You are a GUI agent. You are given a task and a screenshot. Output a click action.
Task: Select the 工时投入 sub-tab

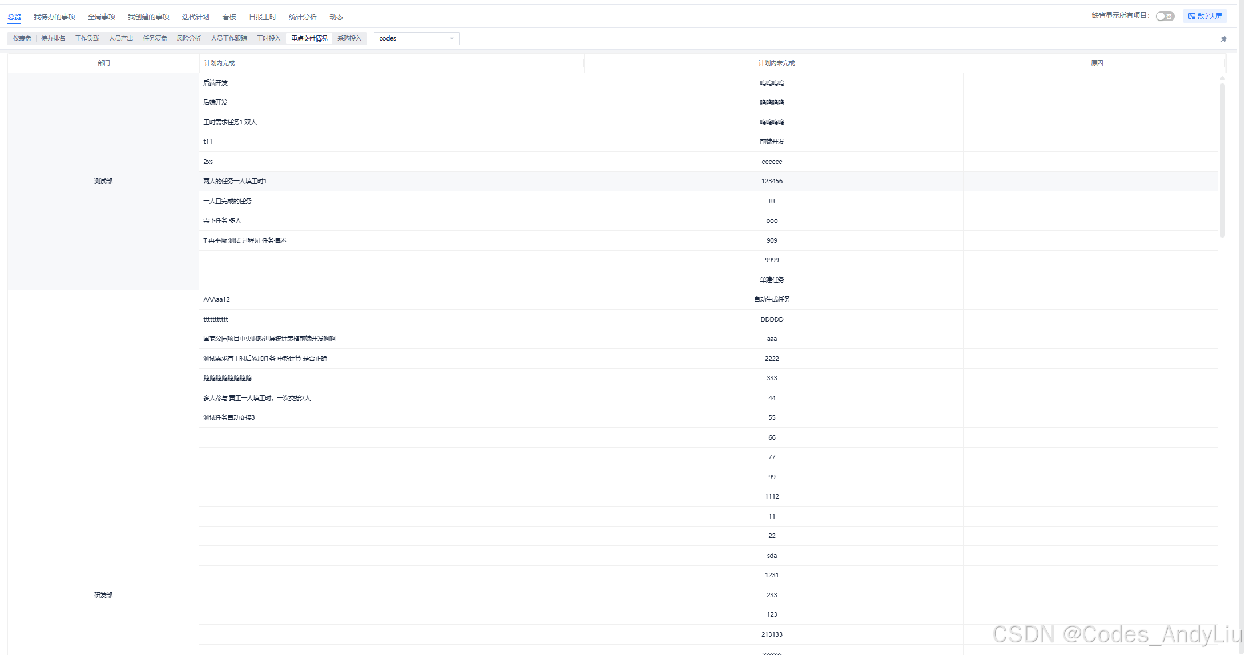(269, 38)
